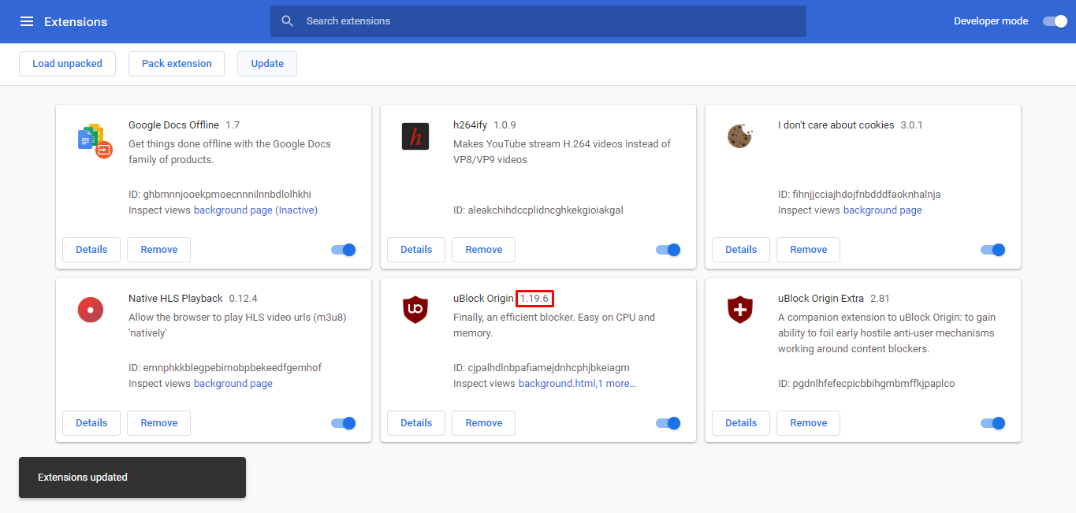Click the Google Docs Offline name
The image size is (1076, 513).
pyautogui.click(x=173, y=125)
